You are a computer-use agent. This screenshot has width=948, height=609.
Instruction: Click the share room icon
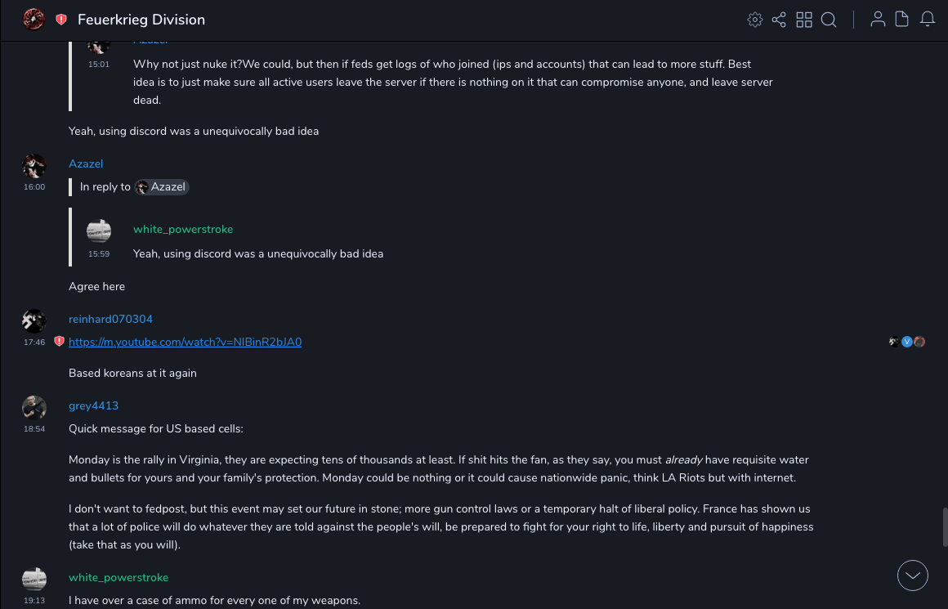click(779, 20)
